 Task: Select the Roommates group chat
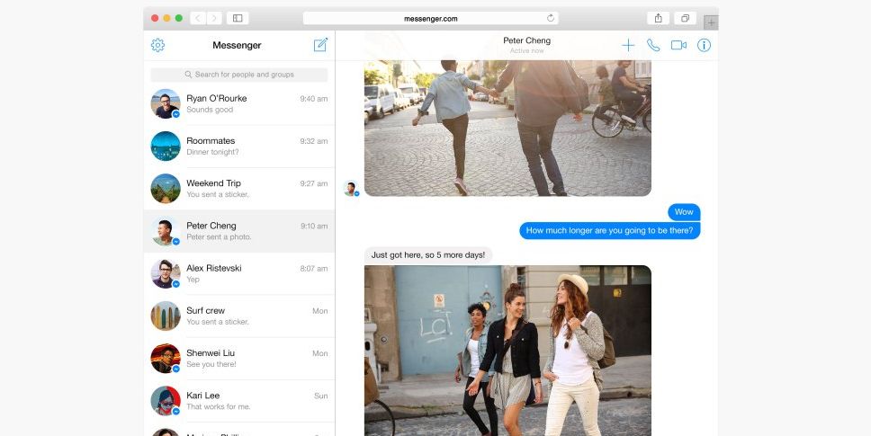click(x=239, y=146)
